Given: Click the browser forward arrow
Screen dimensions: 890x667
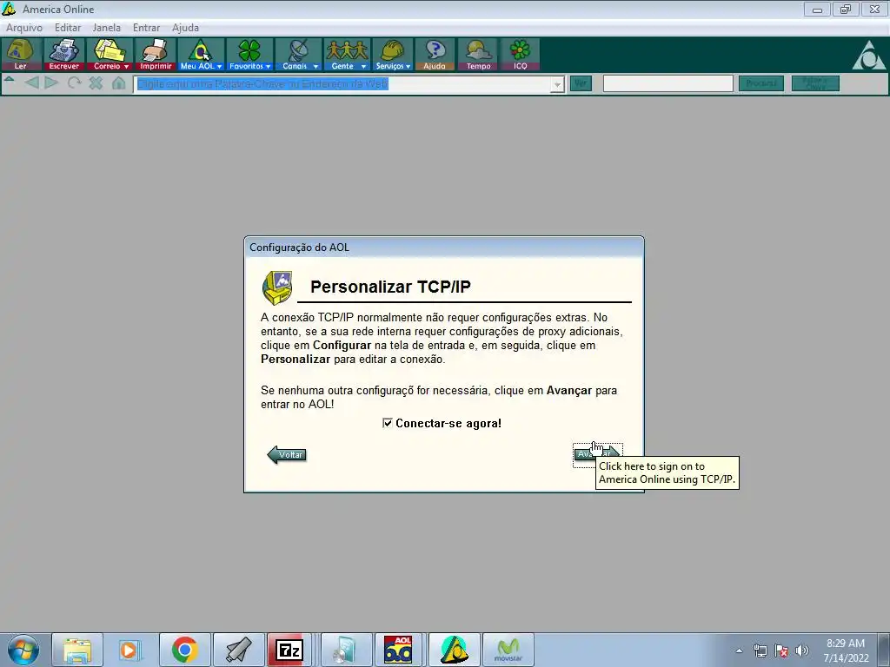Looking at the screenshot, I should (x=51, y=83).
